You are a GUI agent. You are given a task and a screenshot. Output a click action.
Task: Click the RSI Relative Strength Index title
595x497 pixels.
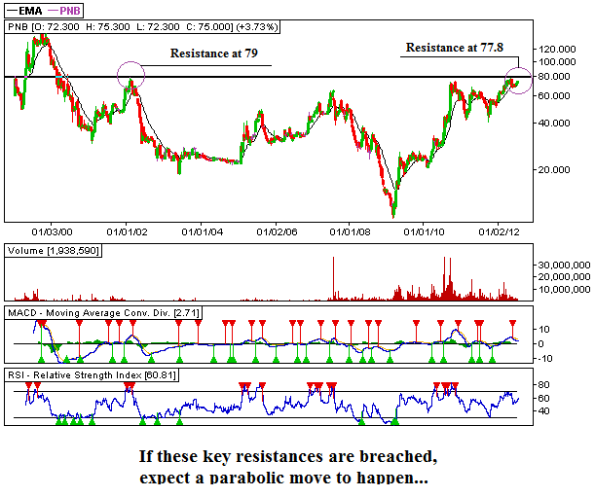(92, 374)
